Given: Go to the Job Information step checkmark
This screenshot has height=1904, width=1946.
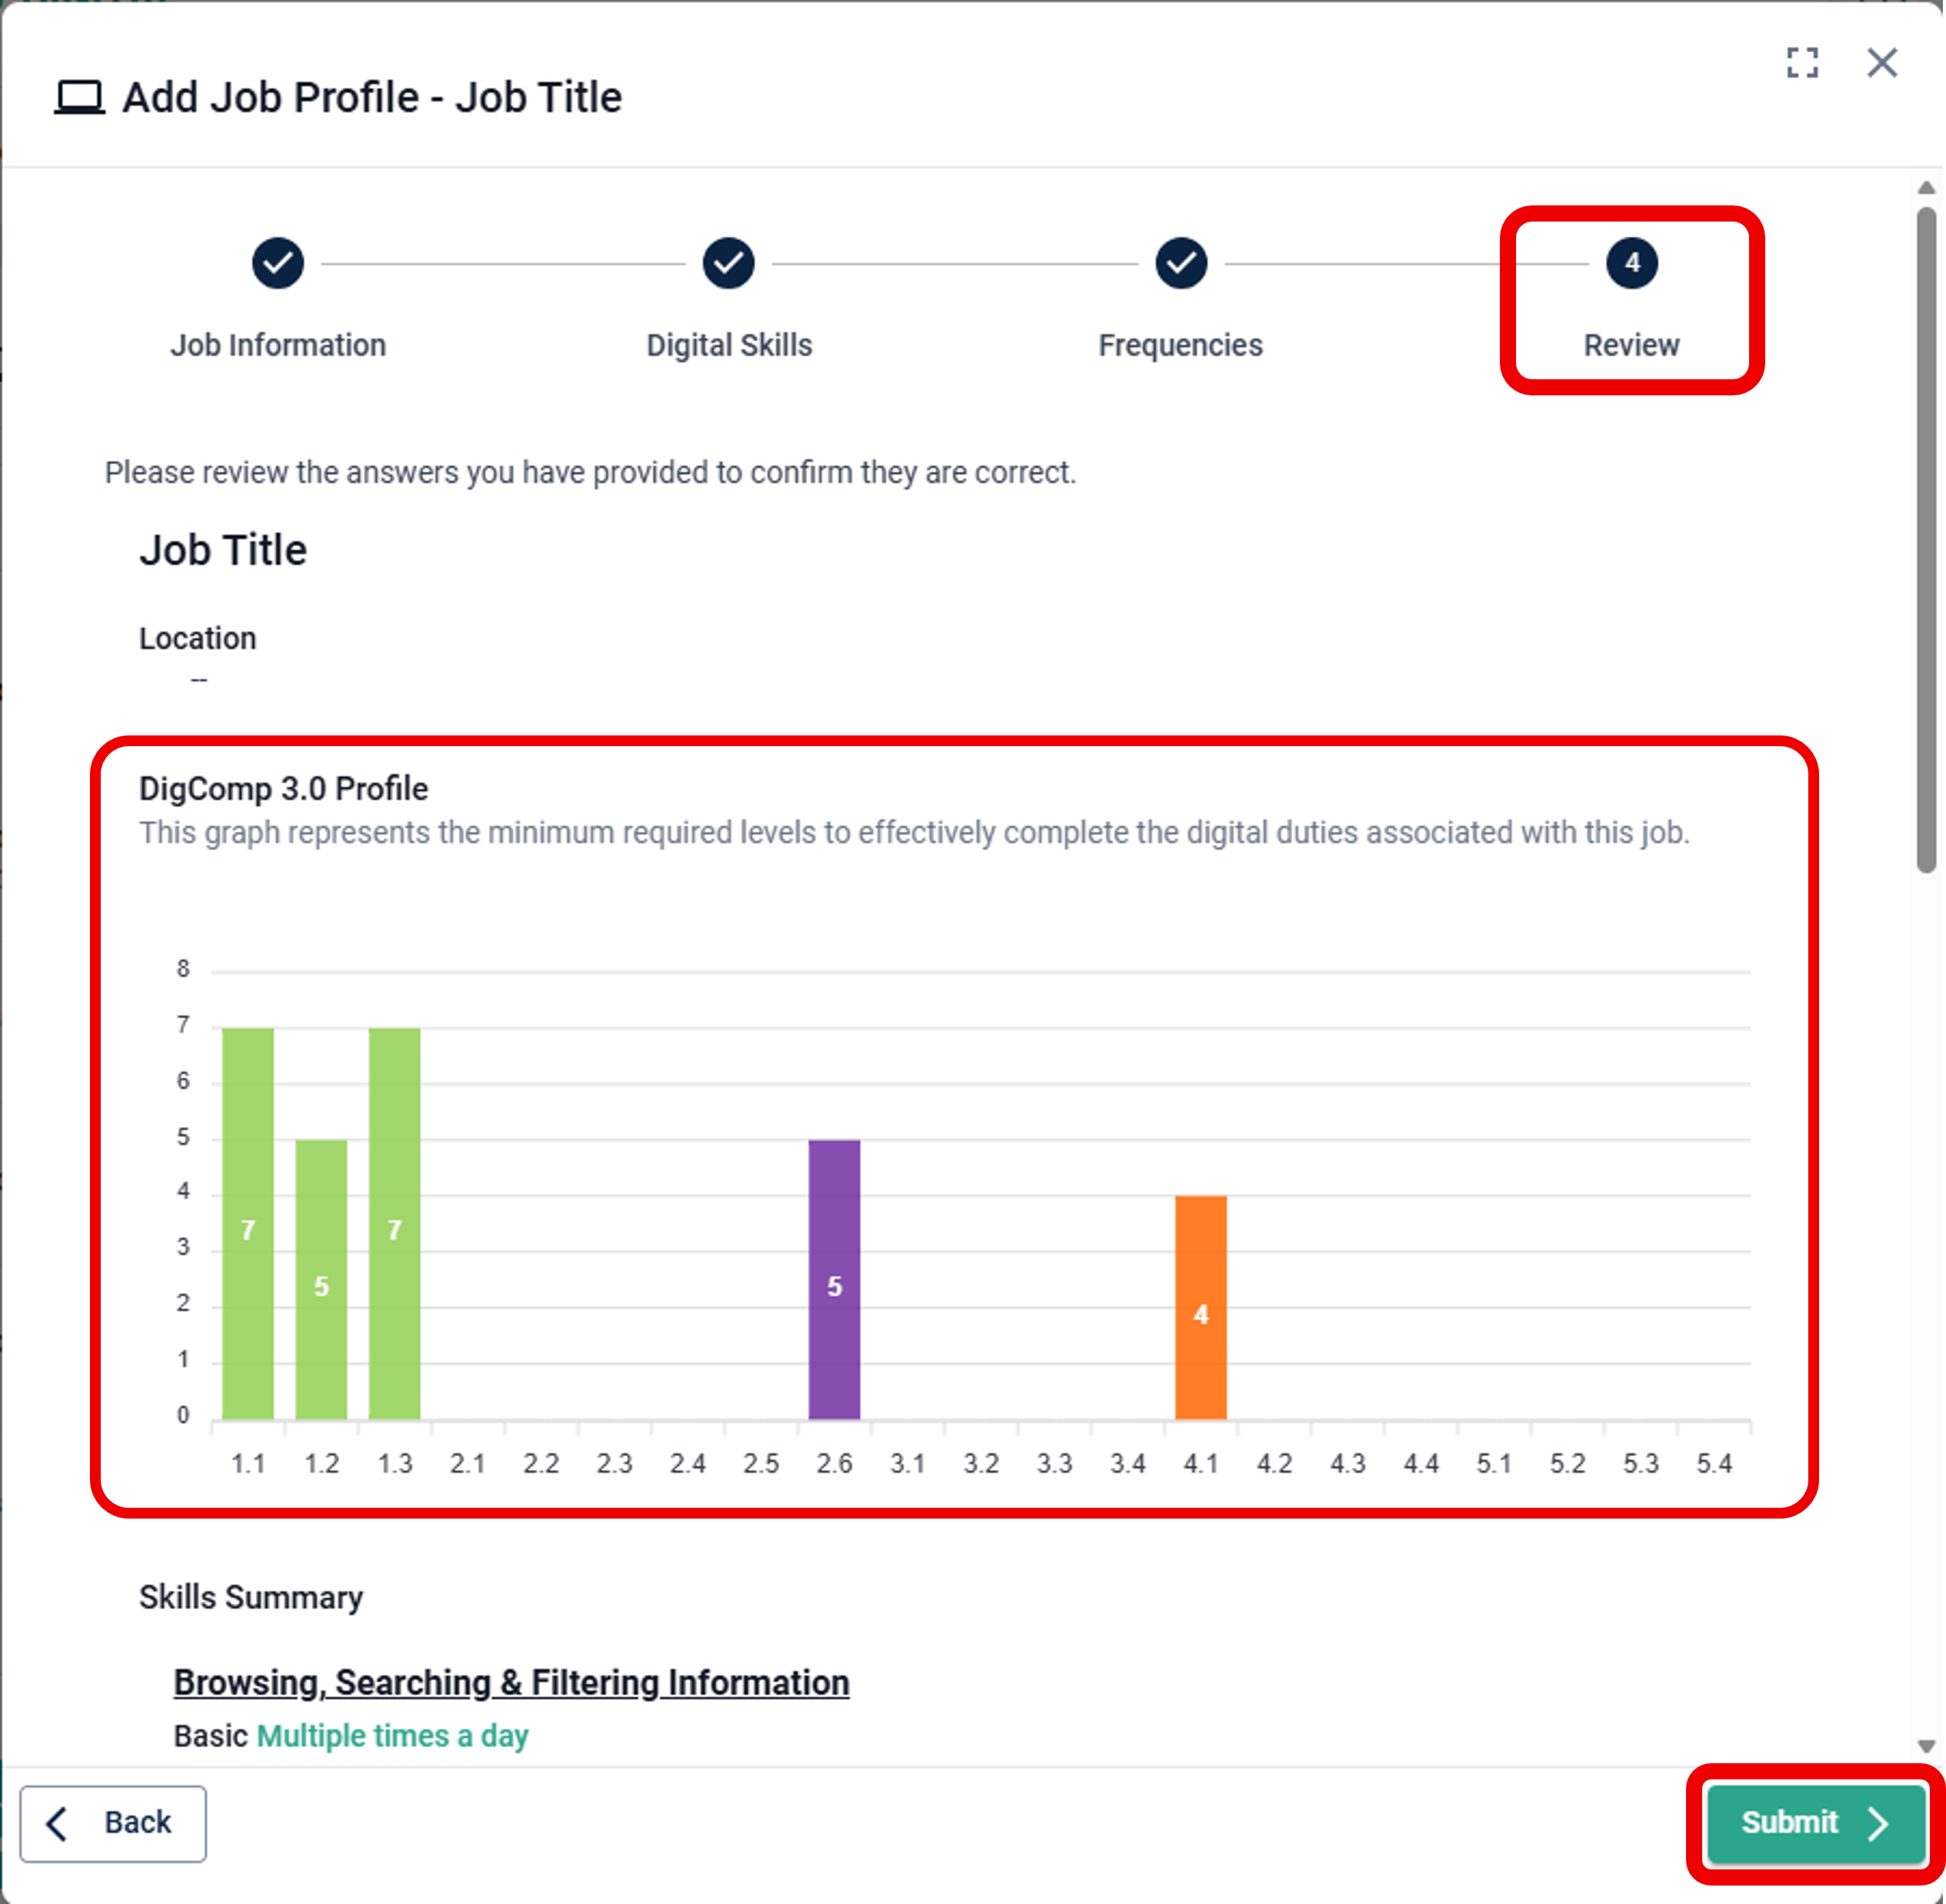Looking at the screenshot, I should click(277, 263).
